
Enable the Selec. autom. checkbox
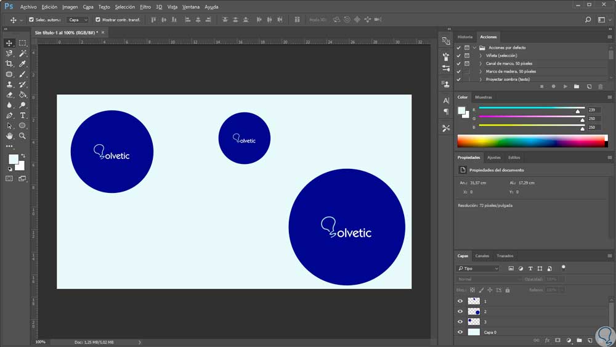click(31, 20)
